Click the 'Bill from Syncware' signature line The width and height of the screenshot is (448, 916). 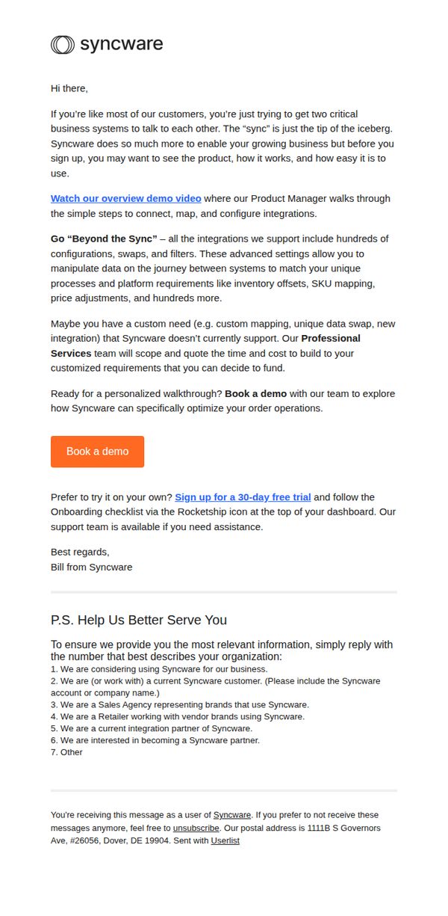tap(92, 567)
